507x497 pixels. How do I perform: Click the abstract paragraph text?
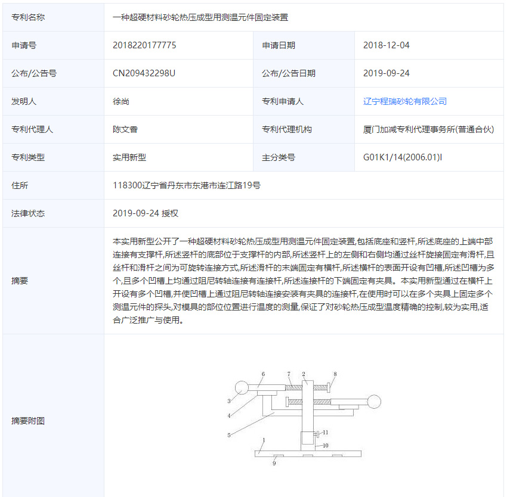[x=303, y=281]
